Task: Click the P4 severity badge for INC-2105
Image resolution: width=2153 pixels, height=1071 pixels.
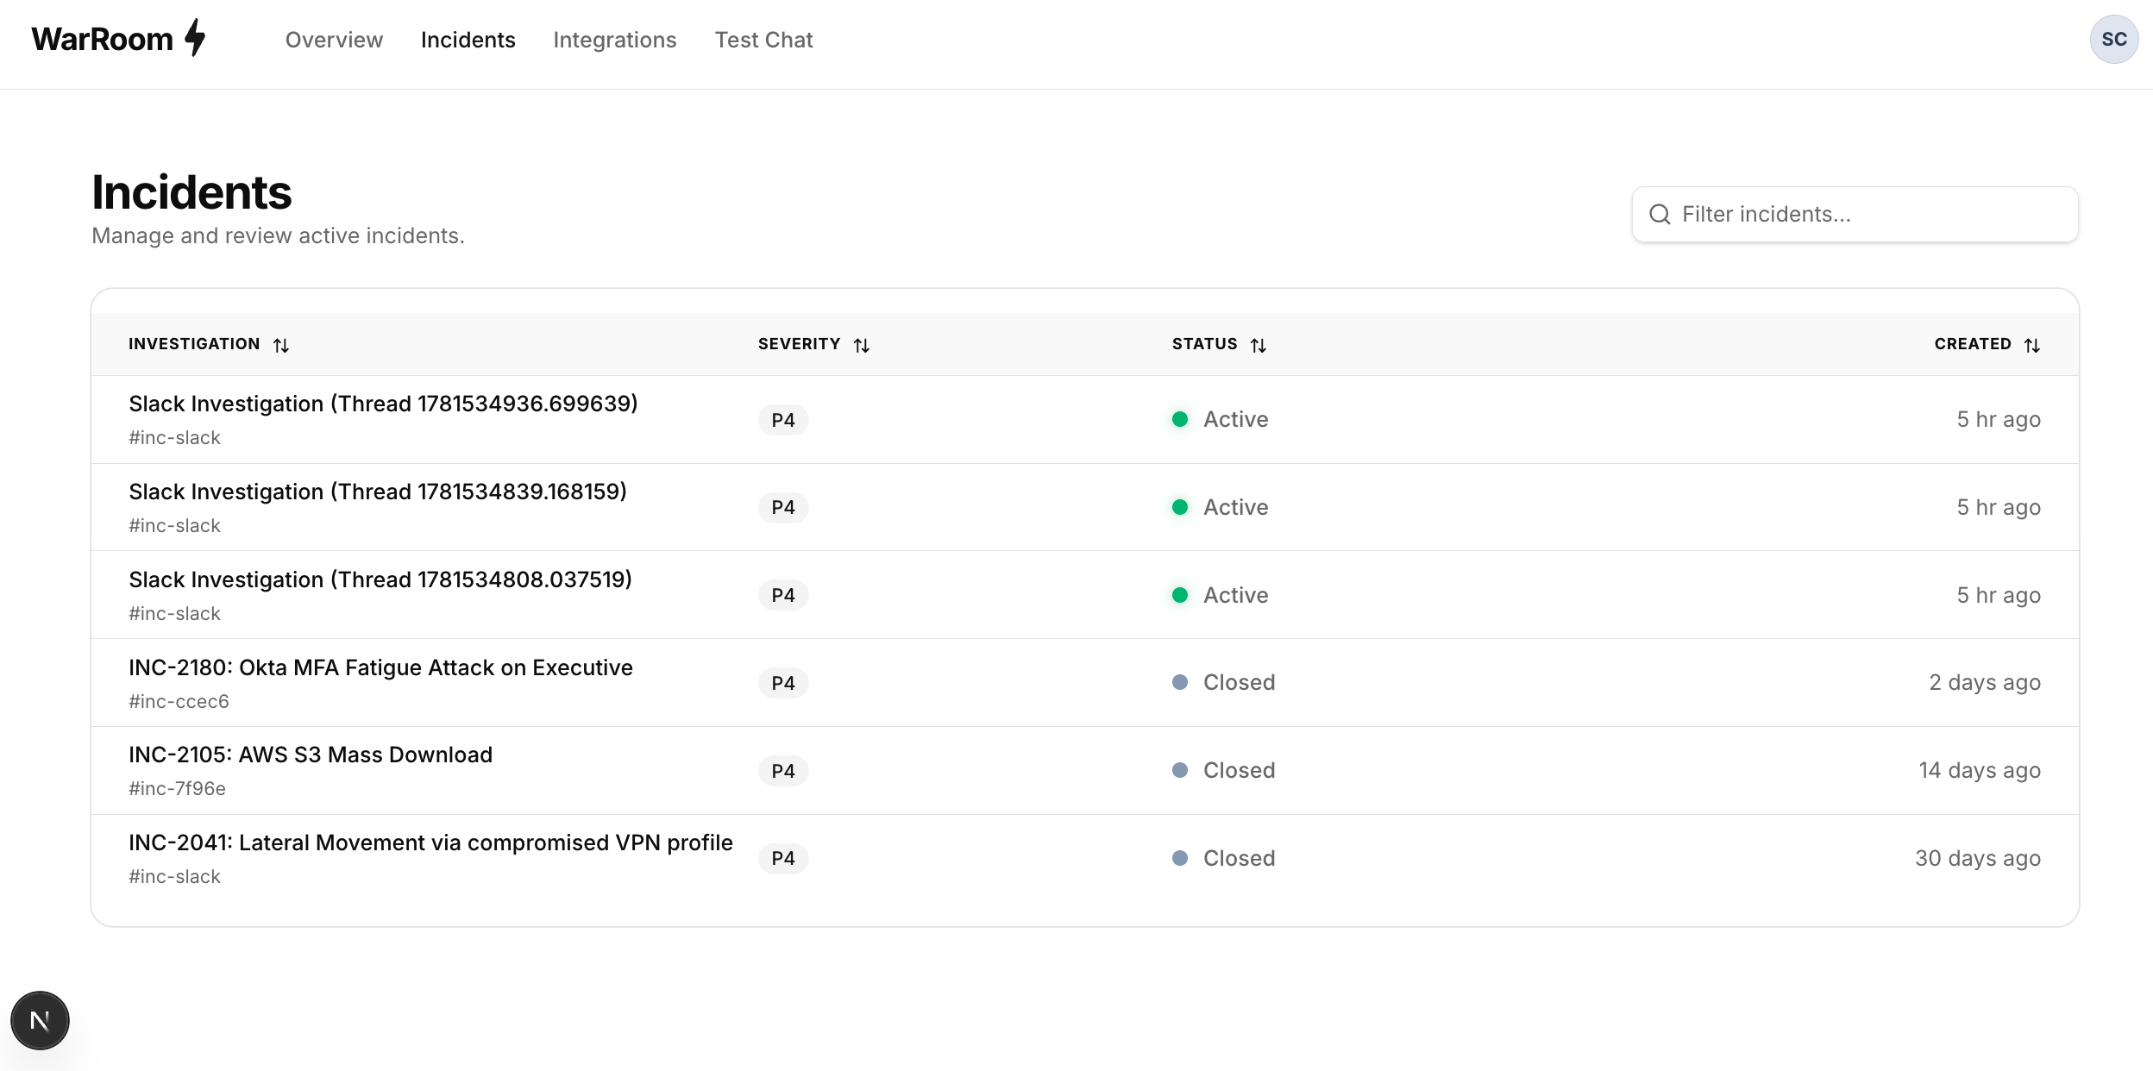Action: click(783, 771)
